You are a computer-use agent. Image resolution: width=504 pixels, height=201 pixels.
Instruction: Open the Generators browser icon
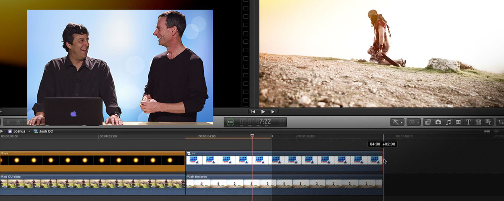point(478,122)
